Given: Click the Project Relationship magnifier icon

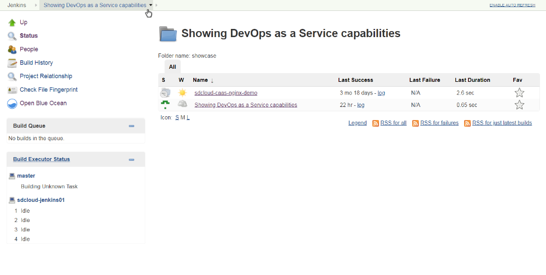Looking at the screenshot, I should pyautogui.click(x=12, y=76).
